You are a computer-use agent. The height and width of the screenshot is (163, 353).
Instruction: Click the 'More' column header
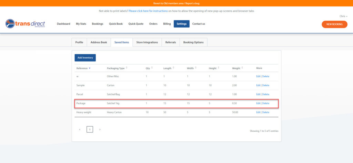[259, 68]
